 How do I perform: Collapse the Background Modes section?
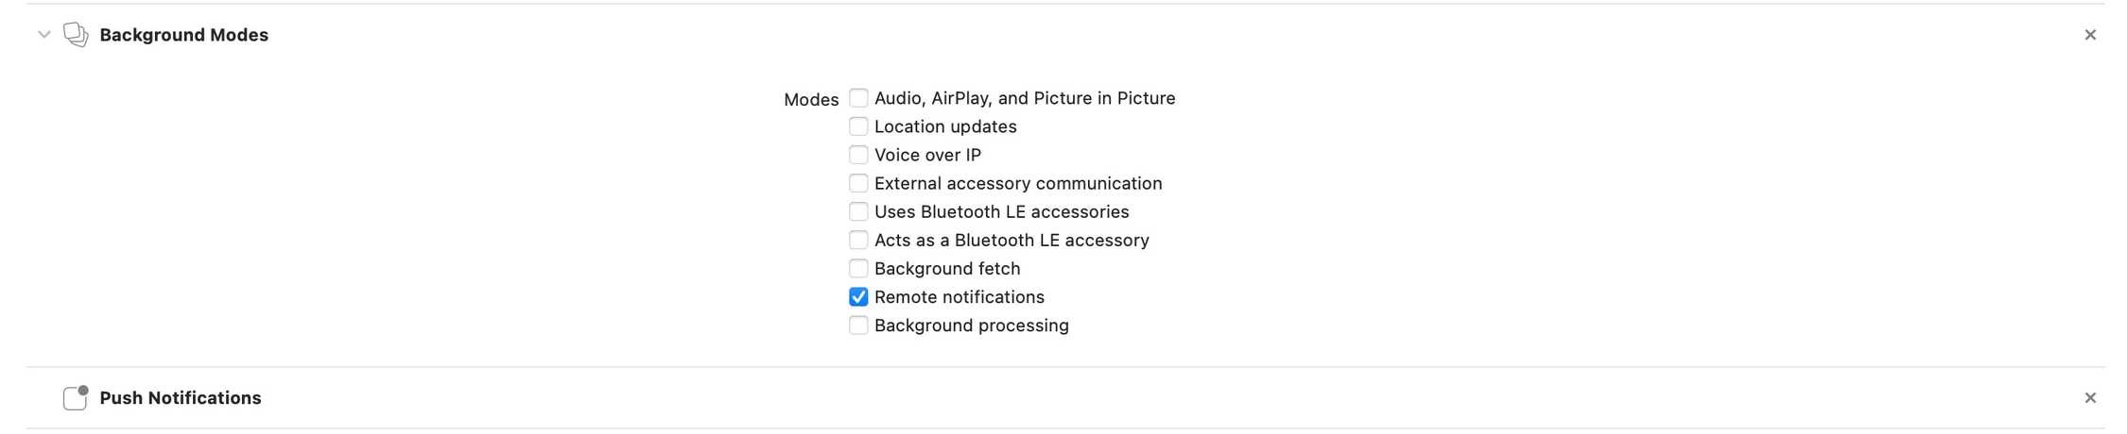click(43, 35)
